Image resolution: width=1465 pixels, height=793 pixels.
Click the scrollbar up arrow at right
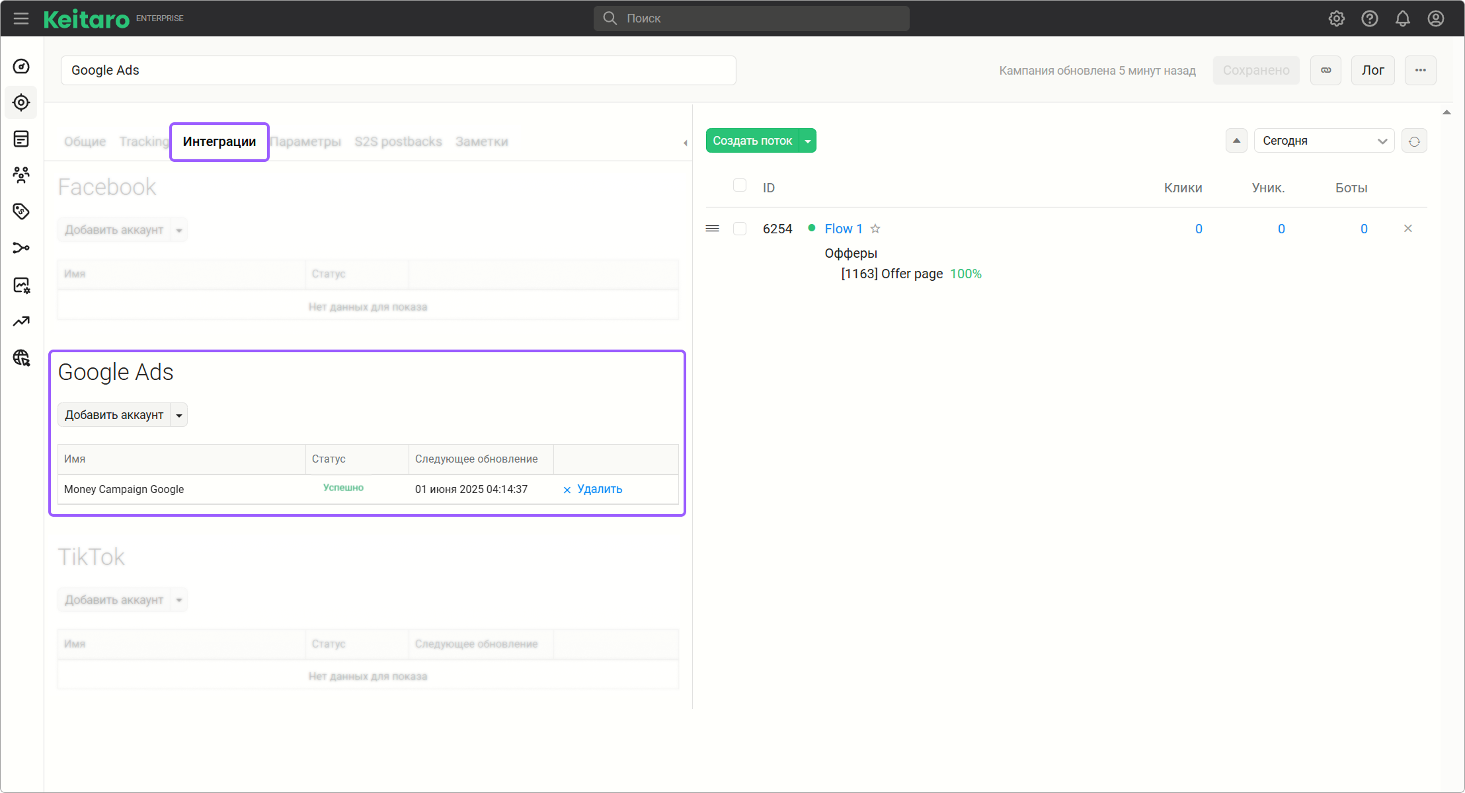pos(1446,112)
